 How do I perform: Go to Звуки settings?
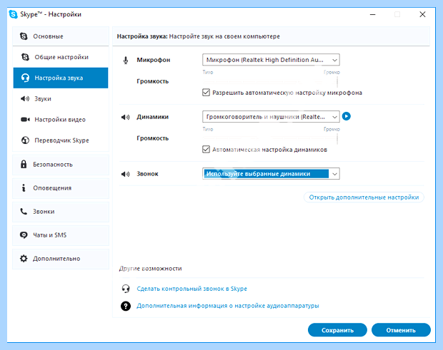[61, 98]
